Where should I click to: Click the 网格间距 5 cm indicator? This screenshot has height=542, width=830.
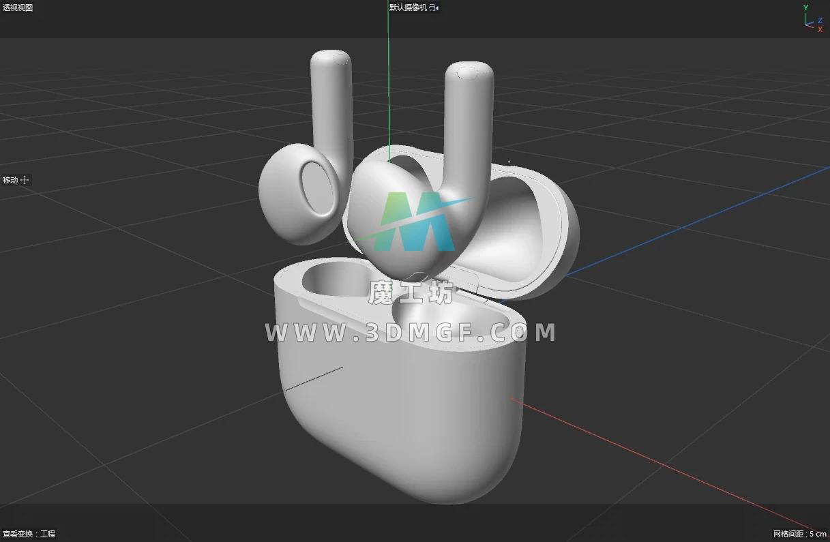799,534
